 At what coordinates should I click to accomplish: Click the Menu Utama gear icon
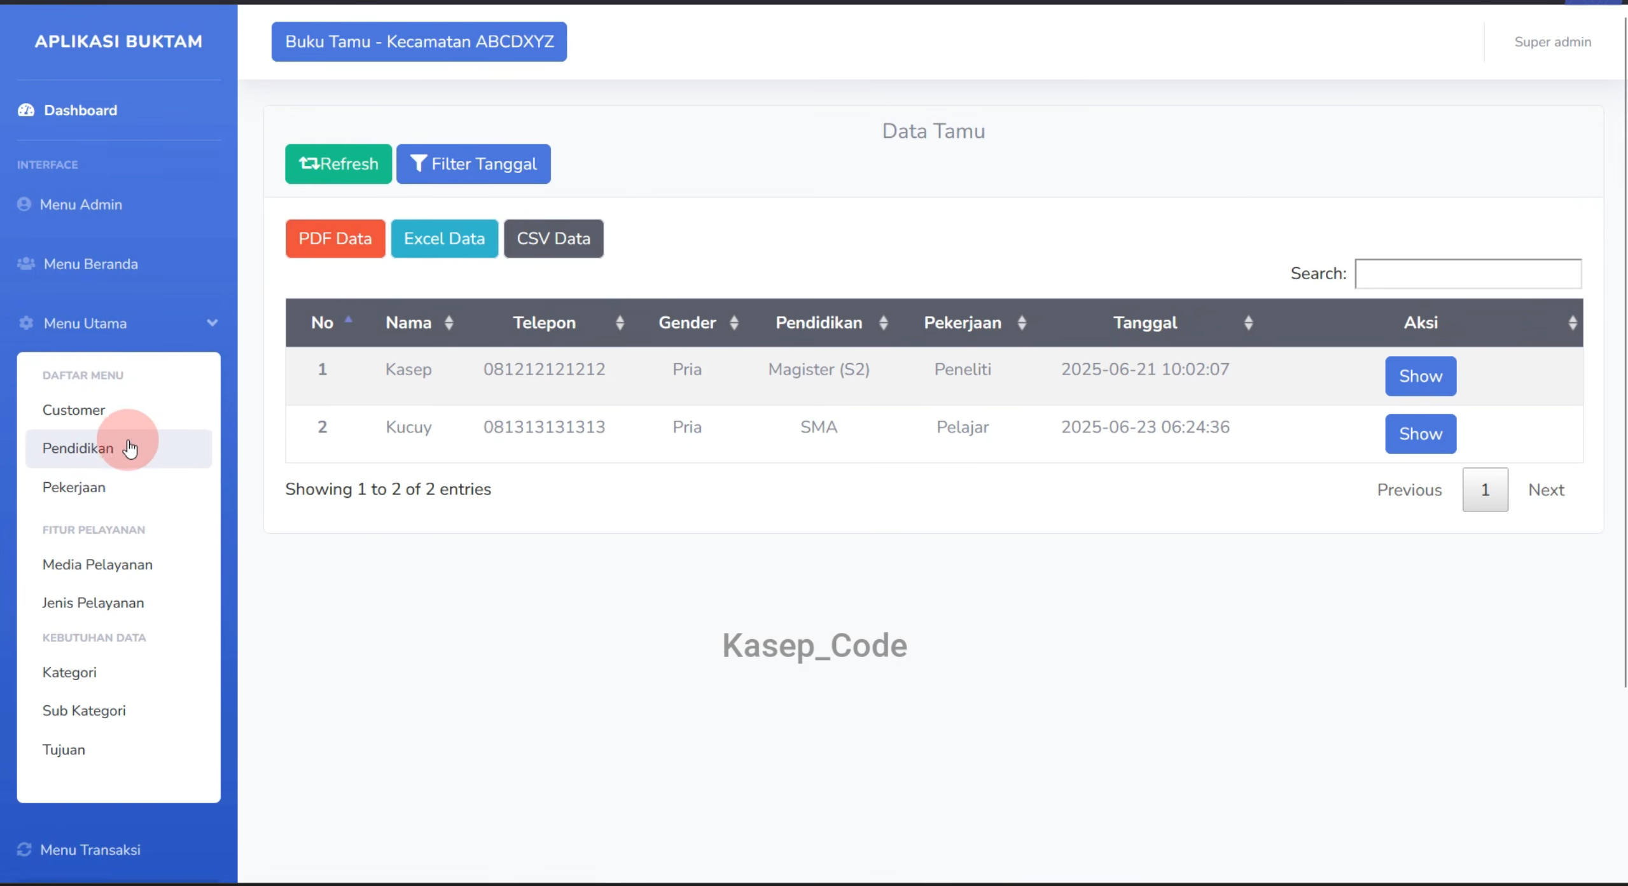point(26,323)
